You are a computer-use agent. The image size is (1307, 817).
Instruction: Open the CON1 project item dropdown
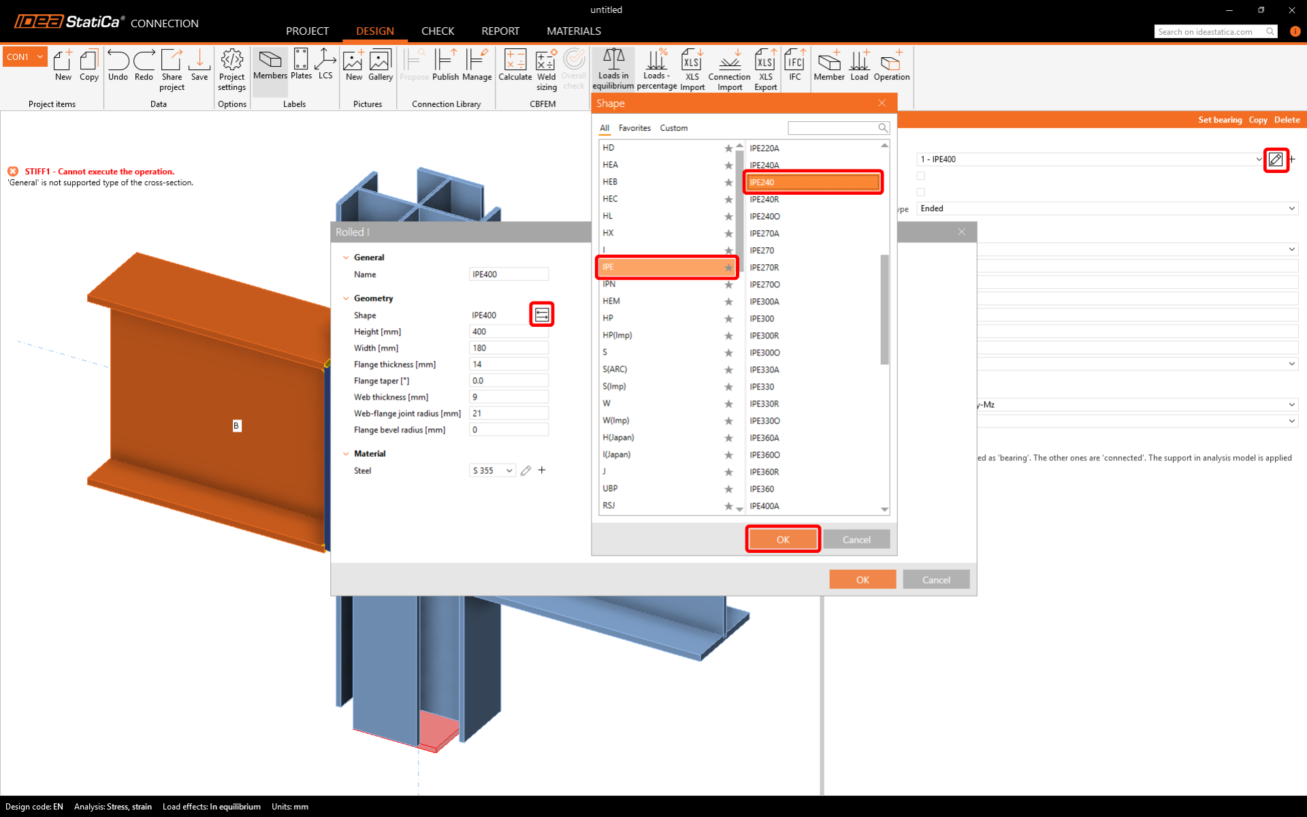(x=40, y=57)
